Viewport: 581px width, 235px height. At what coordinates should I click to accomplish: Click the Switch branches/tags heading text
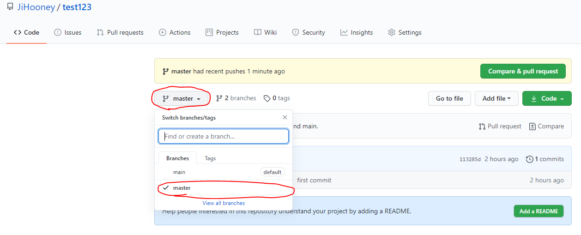pyautogui.click(x=189, y=118)
